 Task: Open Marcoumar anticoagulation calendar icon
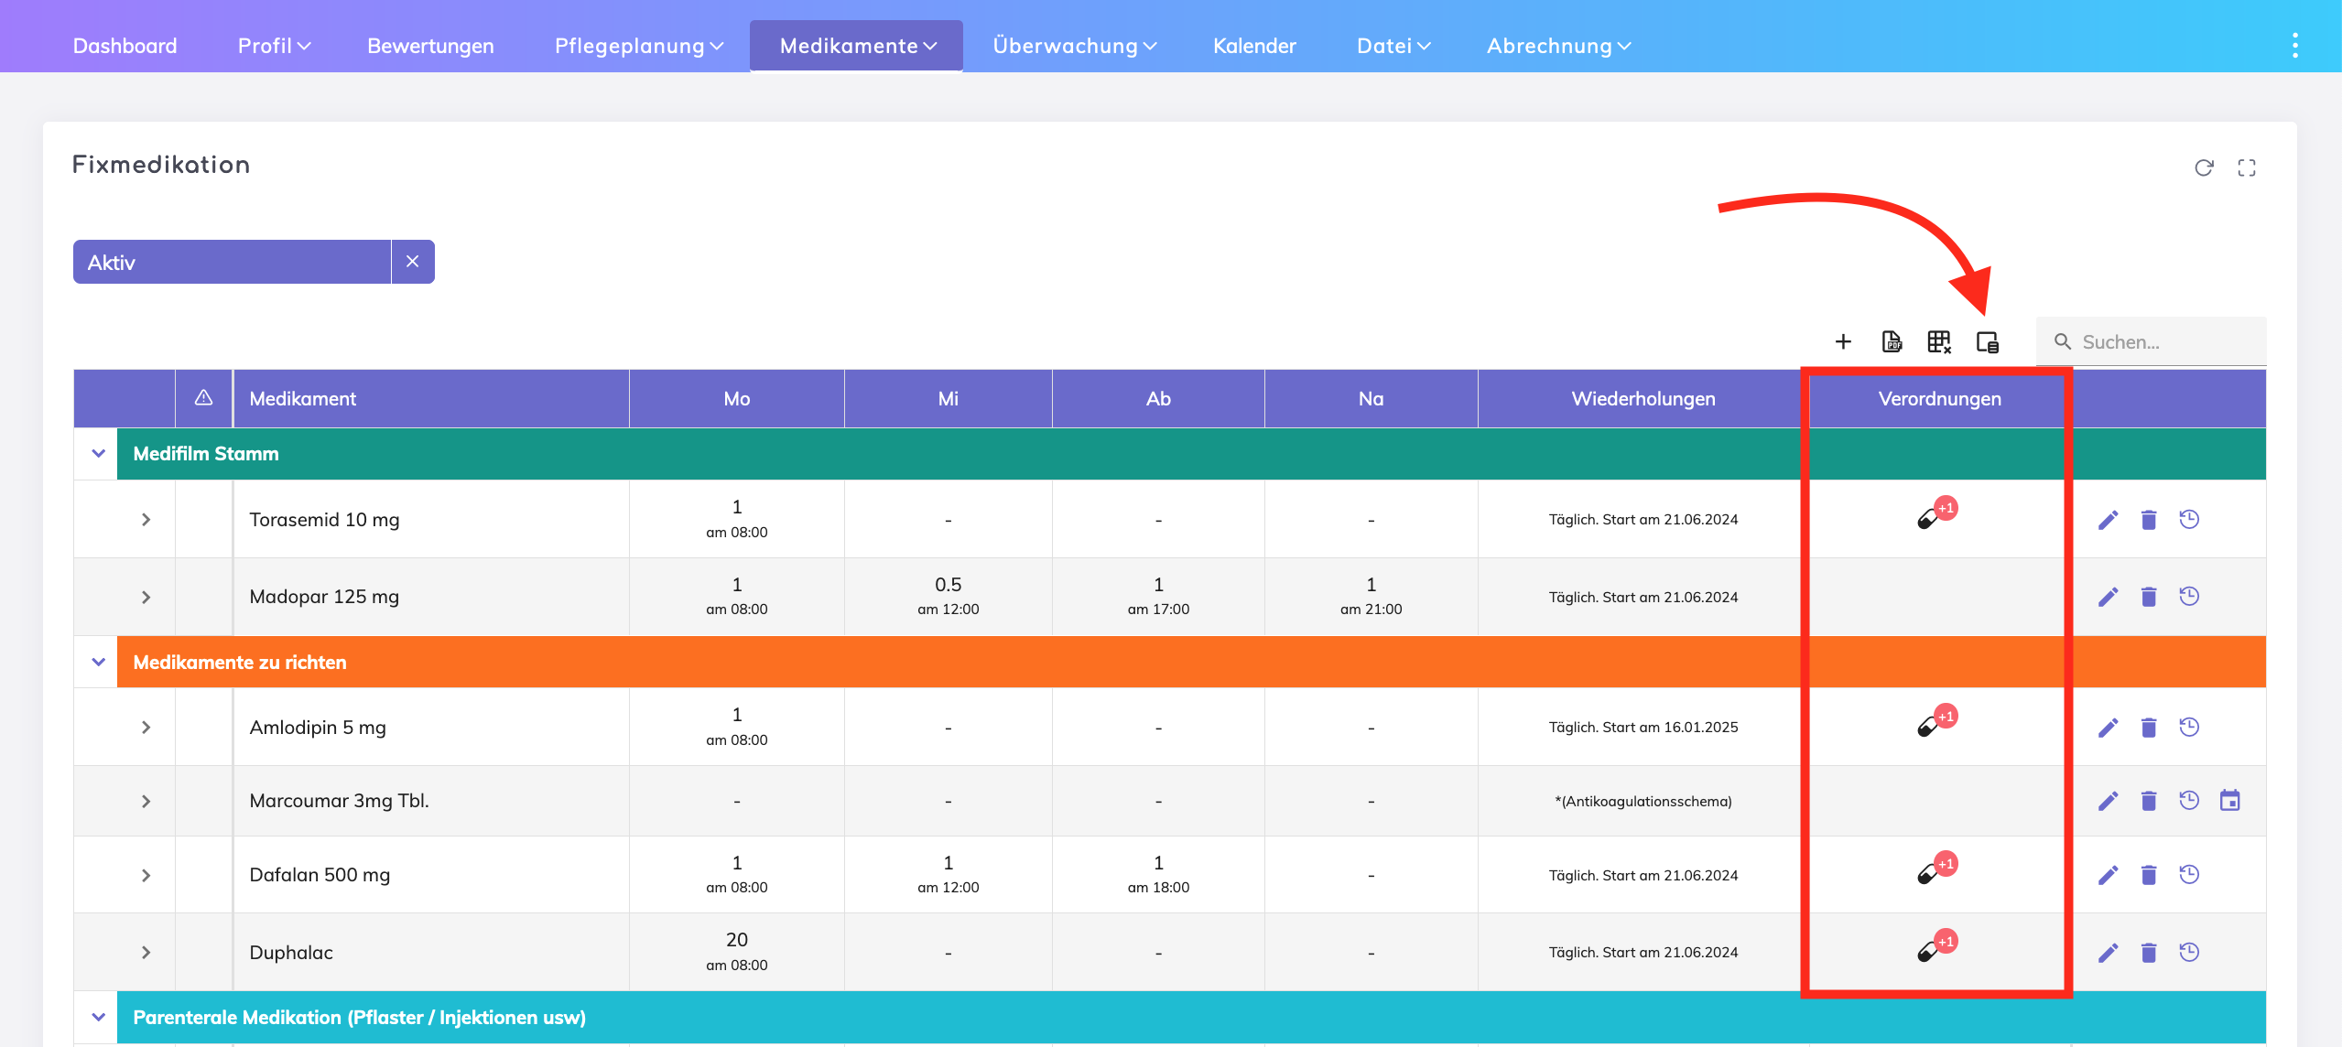[x=2229, y=801]
